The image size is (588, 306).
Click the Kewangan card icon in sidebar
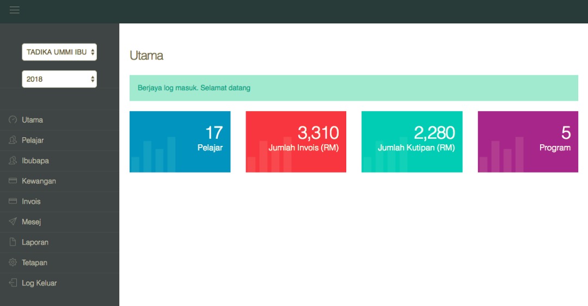coord(13,181)
